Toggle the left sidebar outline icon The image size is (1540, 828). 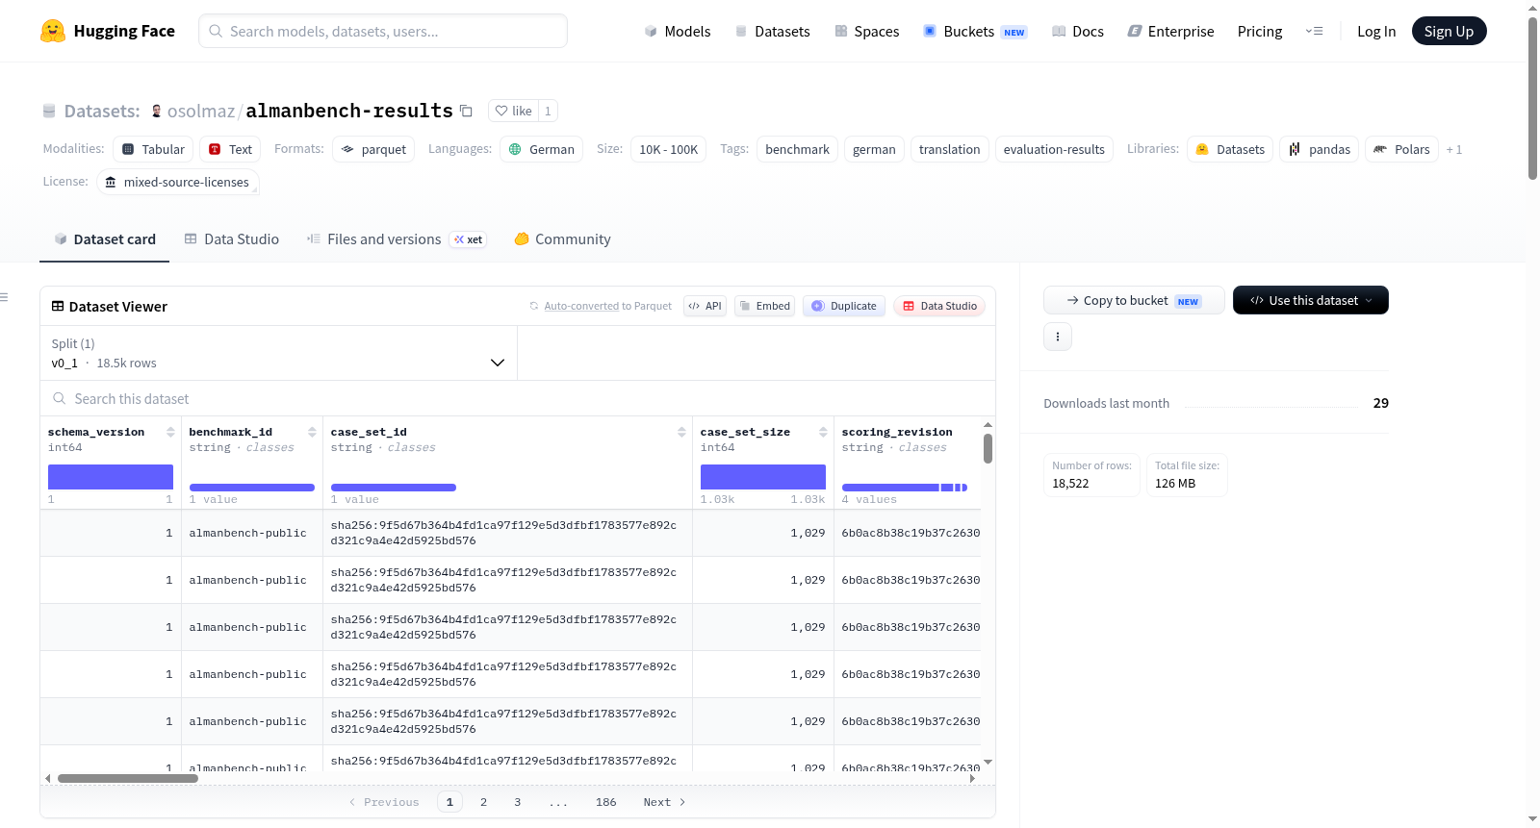tap(5, 297)
